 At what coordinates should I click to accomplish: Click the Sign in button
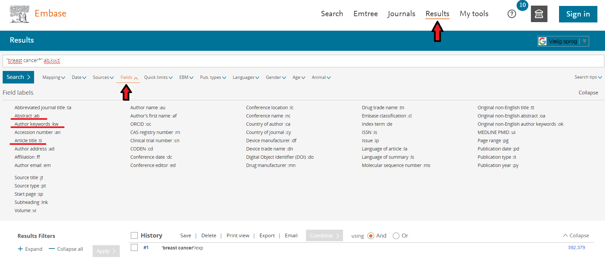point(578,14)
